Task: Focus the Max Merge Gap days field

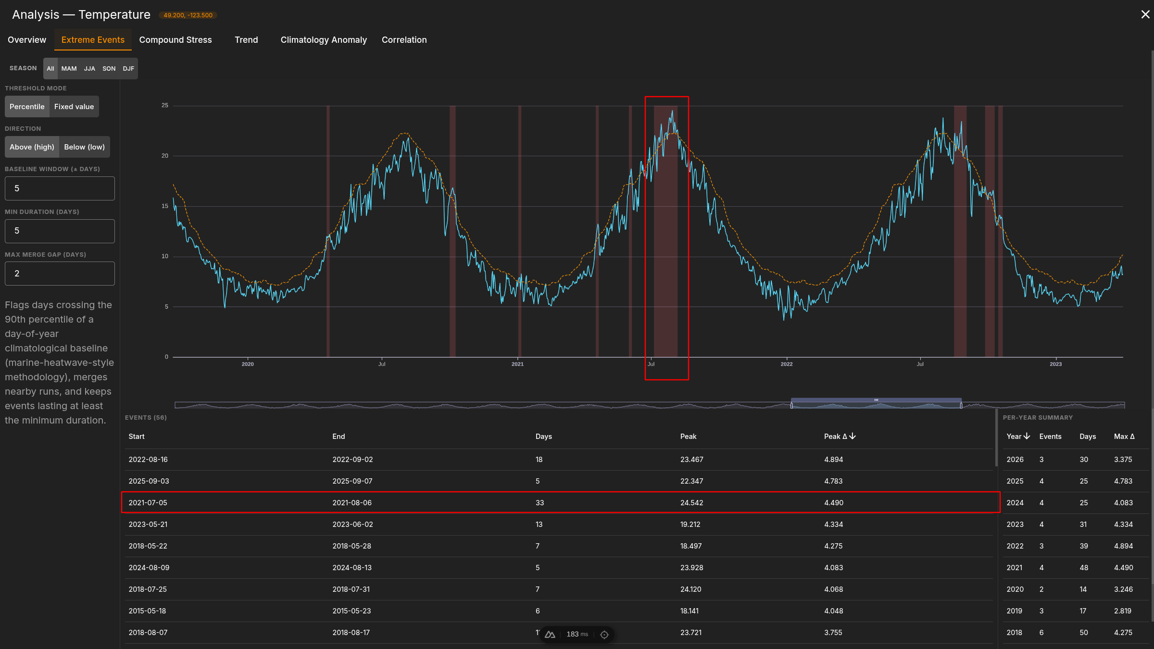Action: [60, 274]
